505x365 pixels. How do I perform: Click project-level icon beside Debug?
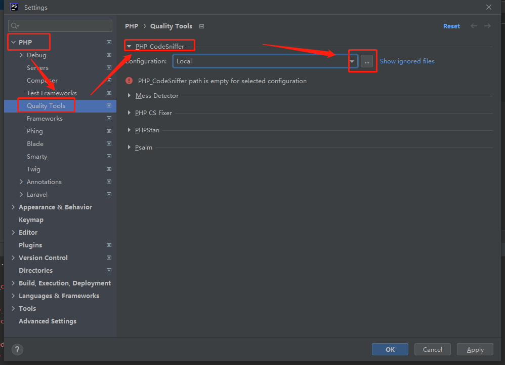[109, 55]
